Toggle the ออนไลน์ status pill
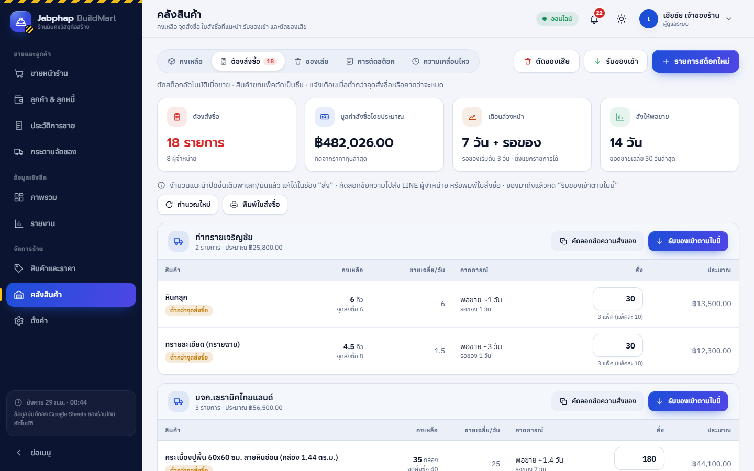The height and width of the screenshot is (471, 754). click(x=557, y=19)
